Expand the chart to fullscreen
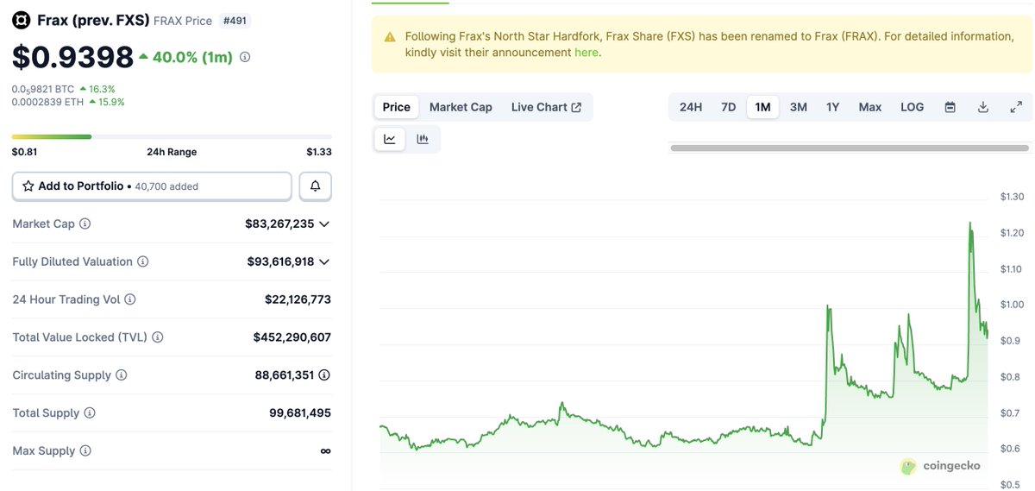 coord(1016,107)
